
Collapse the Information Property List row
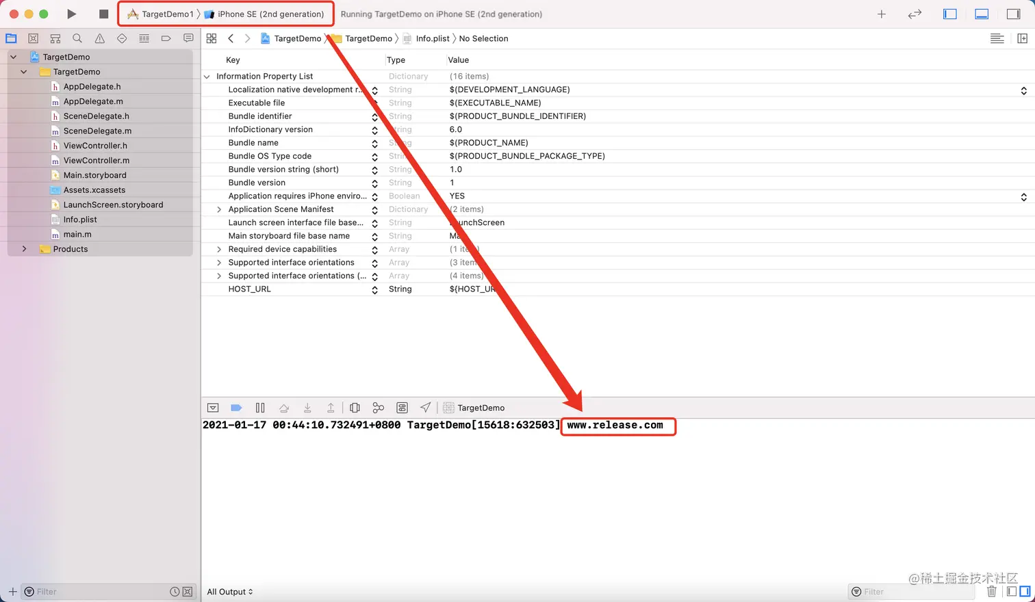click(x=207, y=77)
